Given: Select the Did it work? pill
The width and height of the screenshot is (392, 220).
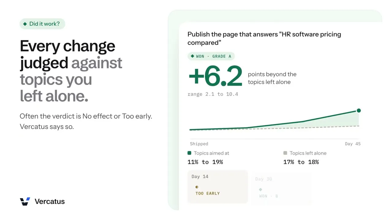Looking at the screenshot, I should 42,24.
